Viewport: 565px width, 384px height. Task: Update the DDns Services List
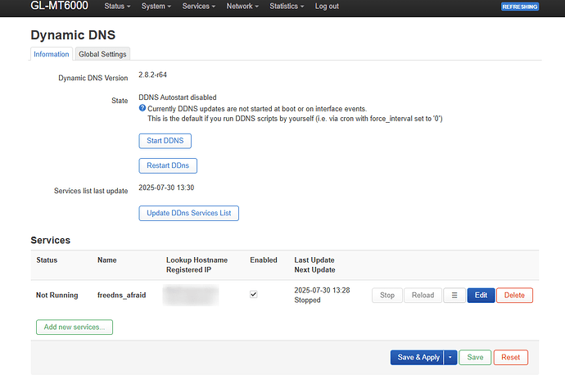188,213
